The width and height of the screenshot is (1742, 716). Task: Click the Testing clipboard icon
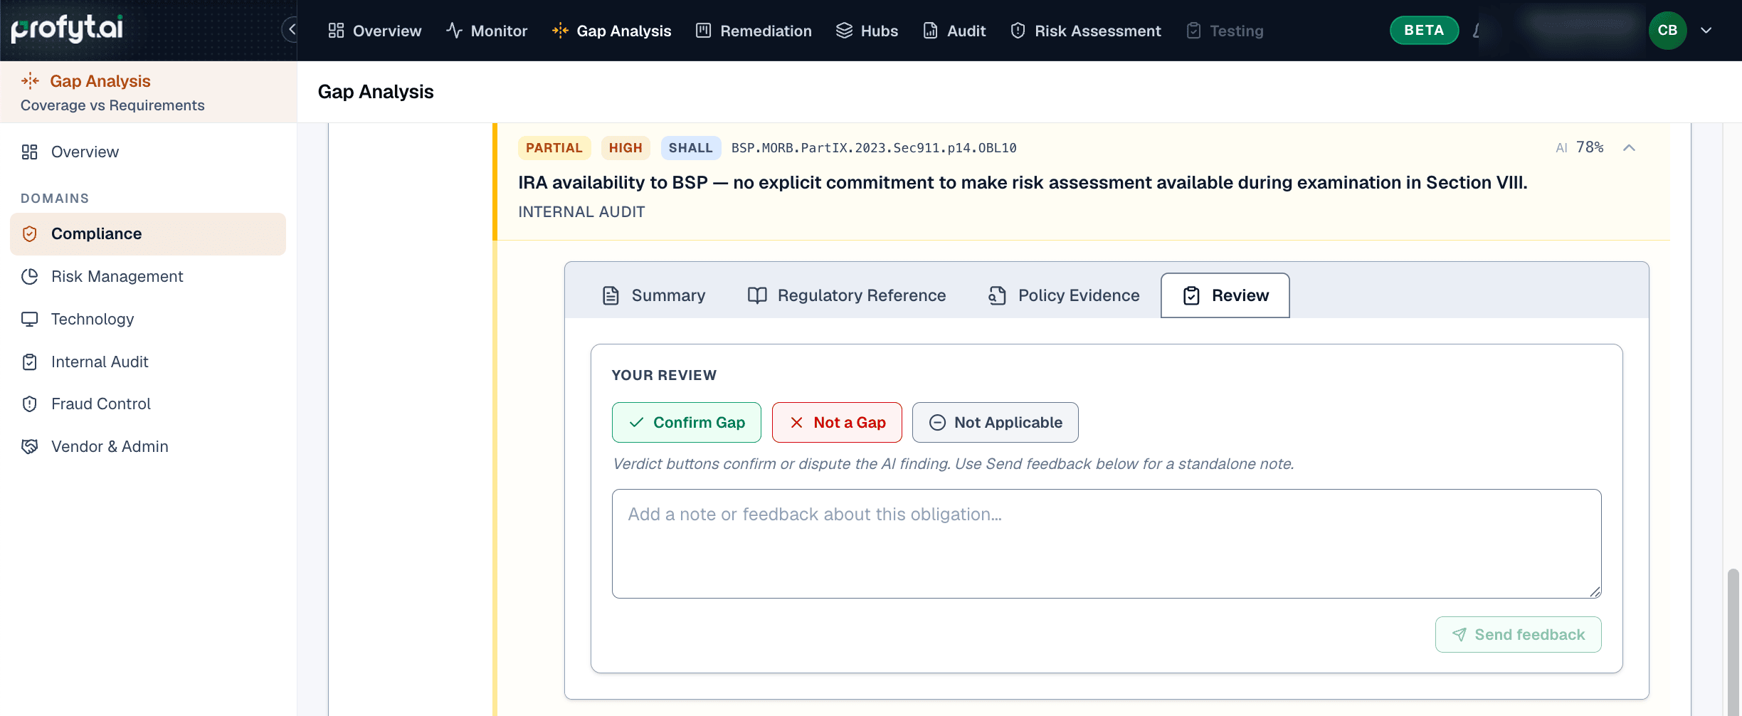(1193, 31)
